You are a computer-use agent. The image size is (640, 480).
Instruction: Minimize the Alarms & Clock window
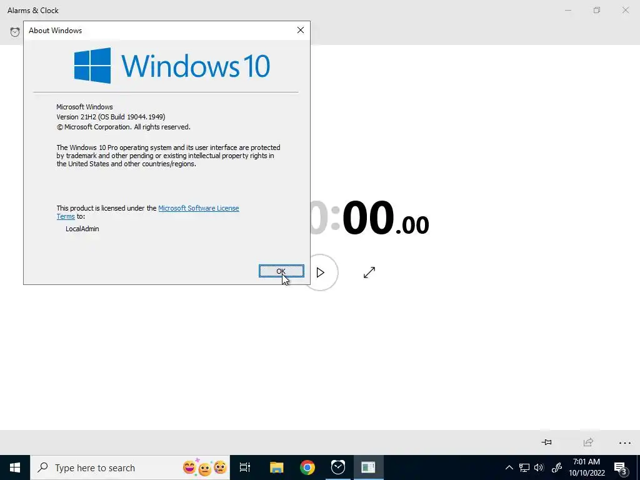[x=567, y=10]
